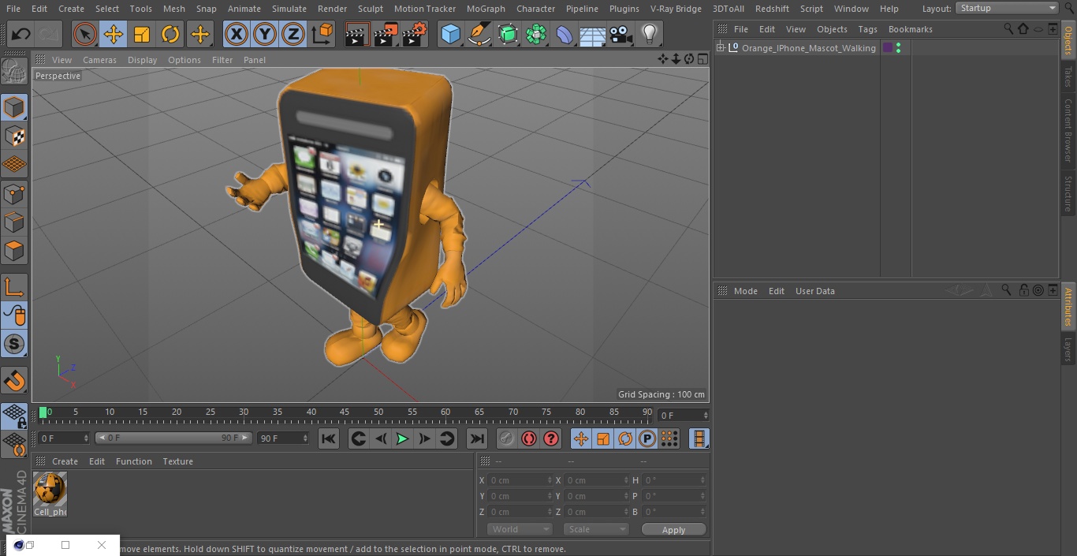The image size is (1077, 556).
Task: Toggle Position keyframe recording
Action: click(581, 438)
